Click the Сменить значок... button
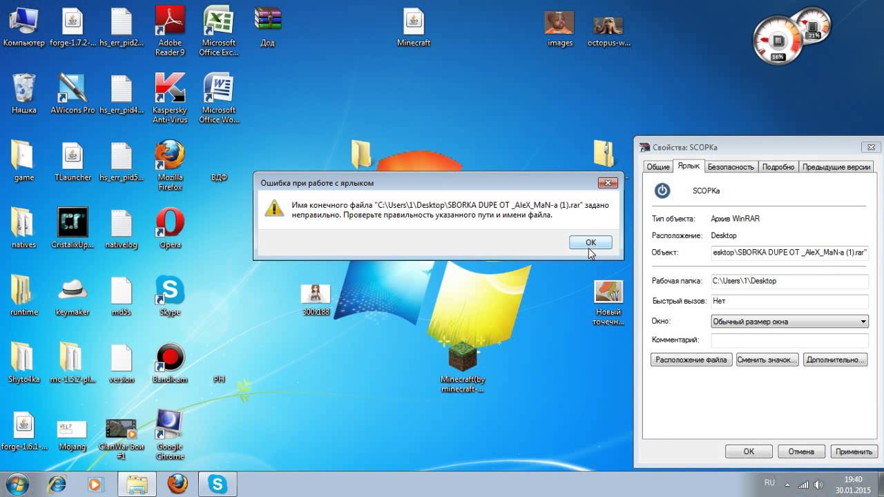 pos(767,360)
